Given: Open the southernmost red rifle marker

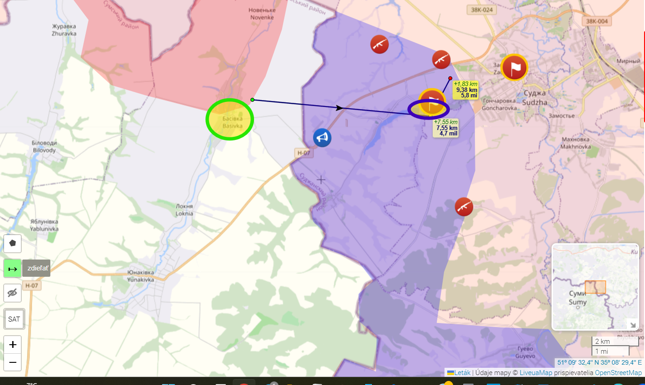Looking at the screenshot, I should (464, 207).
